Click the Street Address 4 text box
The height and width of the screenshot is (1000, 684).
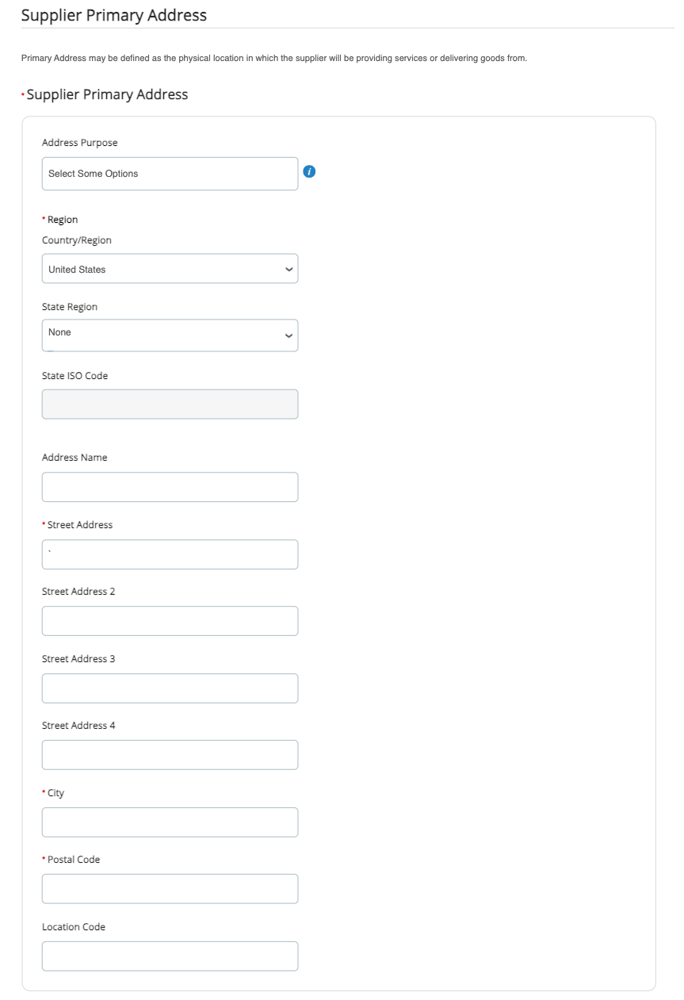(170, 755)
